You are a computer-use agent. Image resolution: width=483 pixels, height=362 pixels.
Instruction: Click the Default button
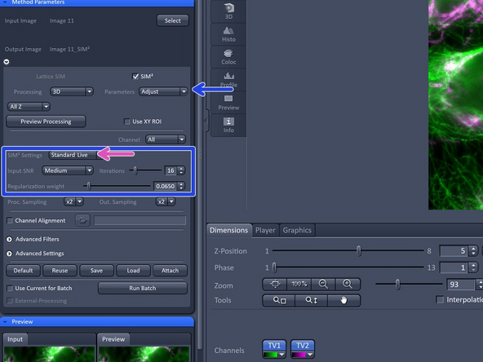coord(23,271)
